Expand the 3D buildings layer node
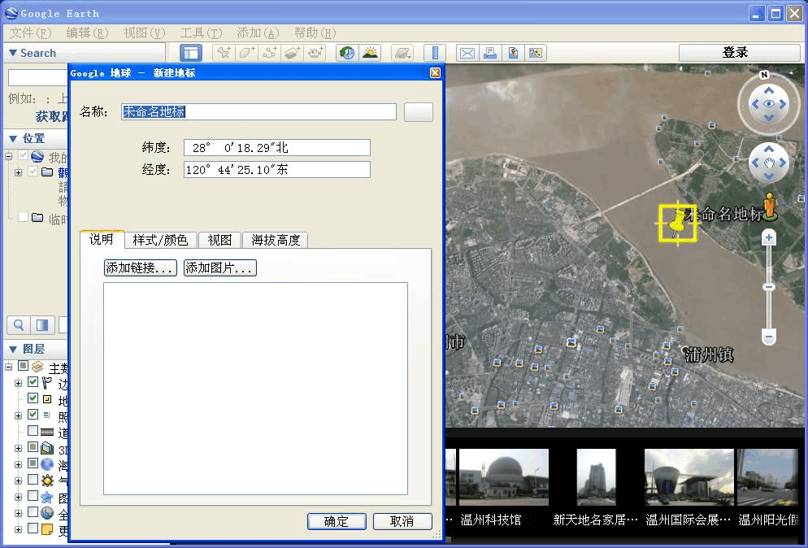The width and height of the screenshot is (808, 548). click(19, 449)
